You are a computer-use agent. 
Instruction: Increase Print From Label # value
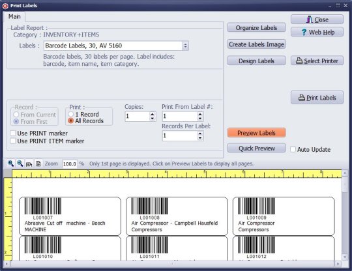[x=200, y=114]
